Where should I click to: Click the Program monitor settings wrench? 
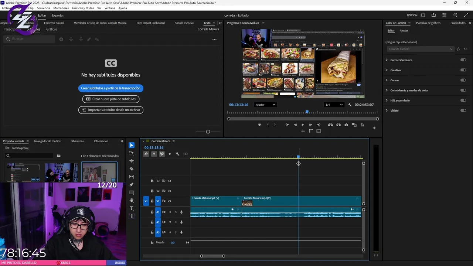350,105
